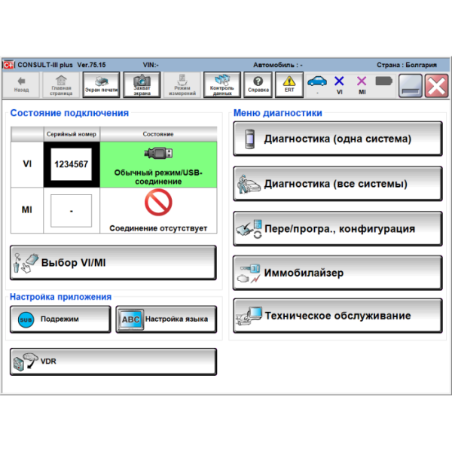Click the Назад back arrow button

point(21,84)
